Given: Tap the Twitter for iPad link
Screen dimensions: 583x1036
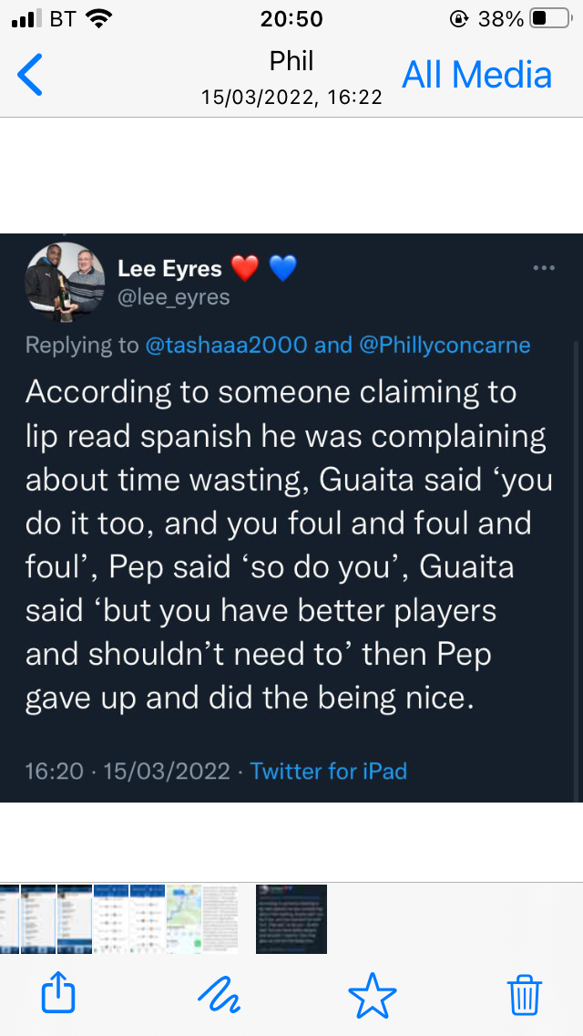Looking at the screenshot, I should (329, 772).
